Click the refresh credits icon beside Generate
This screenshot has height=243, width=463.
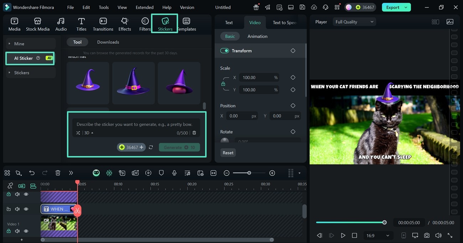point(151,147)
